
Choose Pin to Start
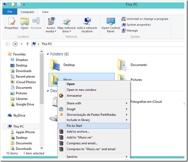[94, 126]
